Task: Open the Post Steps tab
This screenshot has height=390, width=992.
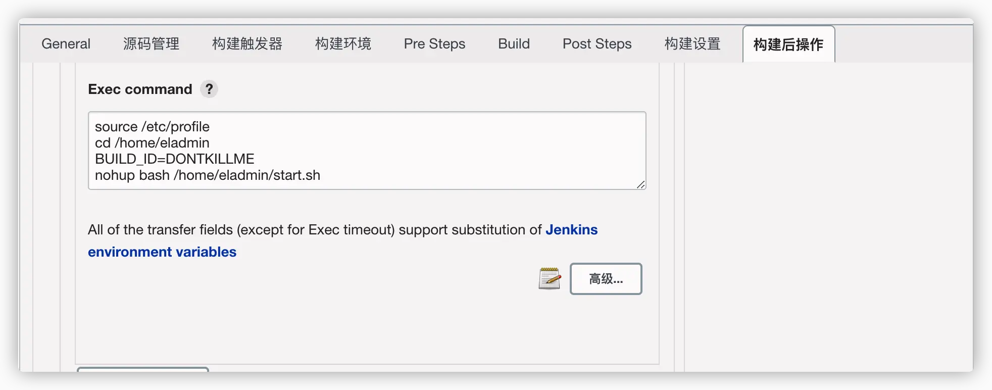Action: [x=597, y=44]
